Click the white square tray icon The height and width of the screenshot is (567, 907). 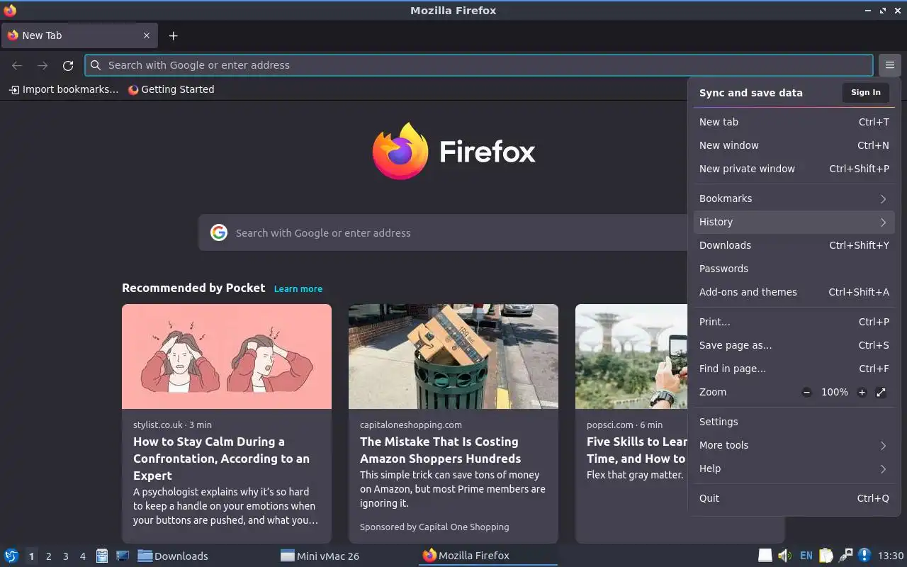coord(765,556)
